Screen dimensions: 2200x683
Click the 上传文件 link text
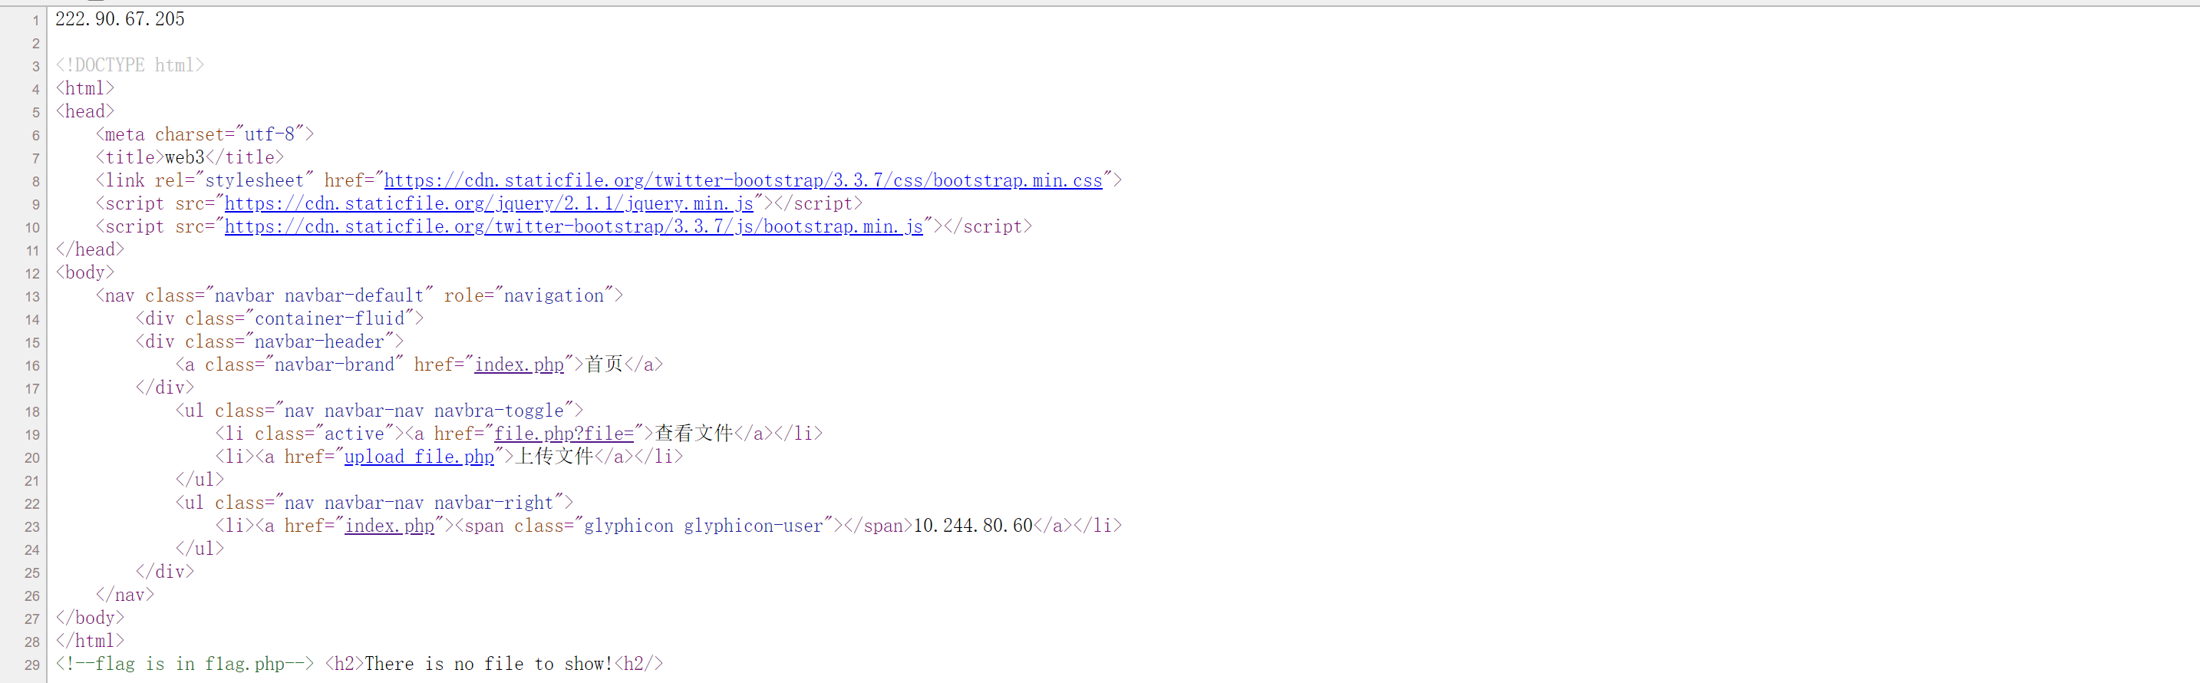[x=555, y=457]
